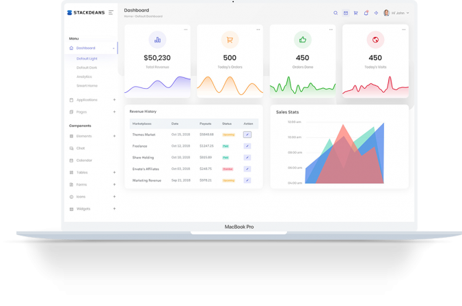Screen dimensions: 462x306
Task: Click the $50,230 revenue figure
Action: (157, 58)
